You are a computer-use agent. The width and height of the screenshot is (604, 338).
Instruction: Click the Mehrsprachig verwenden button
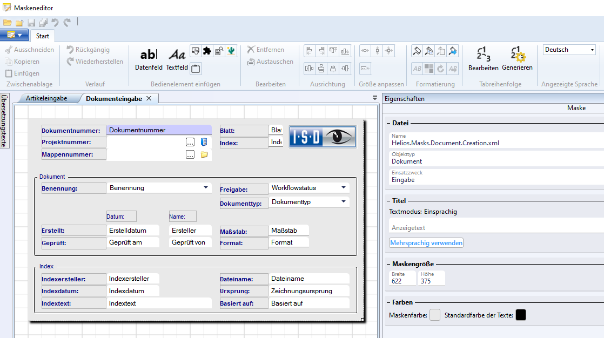pyautogui.click(x=426, y=243)
